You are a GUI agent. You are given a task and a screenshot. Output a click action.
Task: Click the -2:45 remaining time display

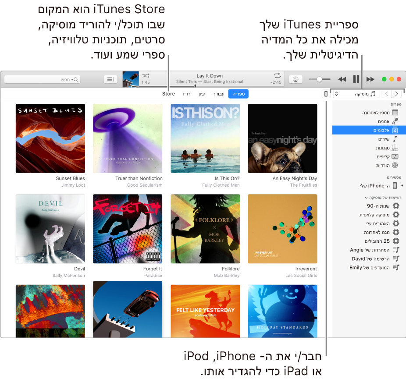click(276, 82)
